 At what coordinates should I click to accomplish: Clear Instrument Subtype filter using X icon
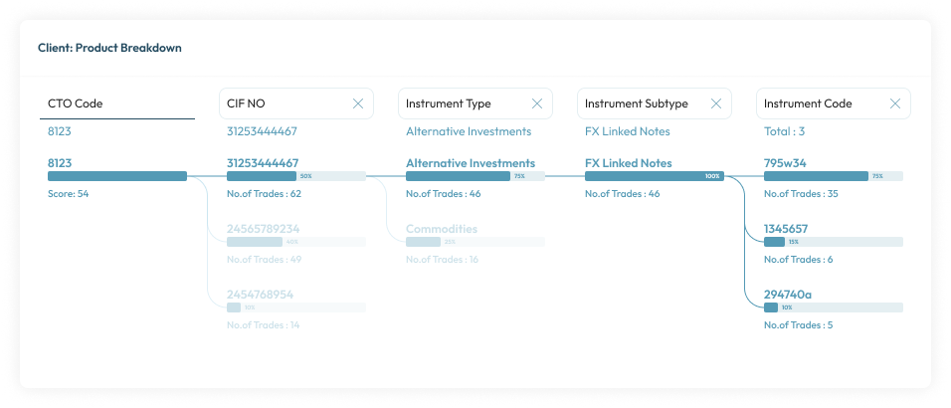point(716,103)
